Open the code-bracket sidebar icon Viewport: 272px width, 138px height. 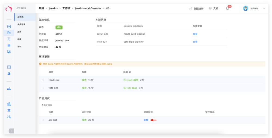(9, 67)
